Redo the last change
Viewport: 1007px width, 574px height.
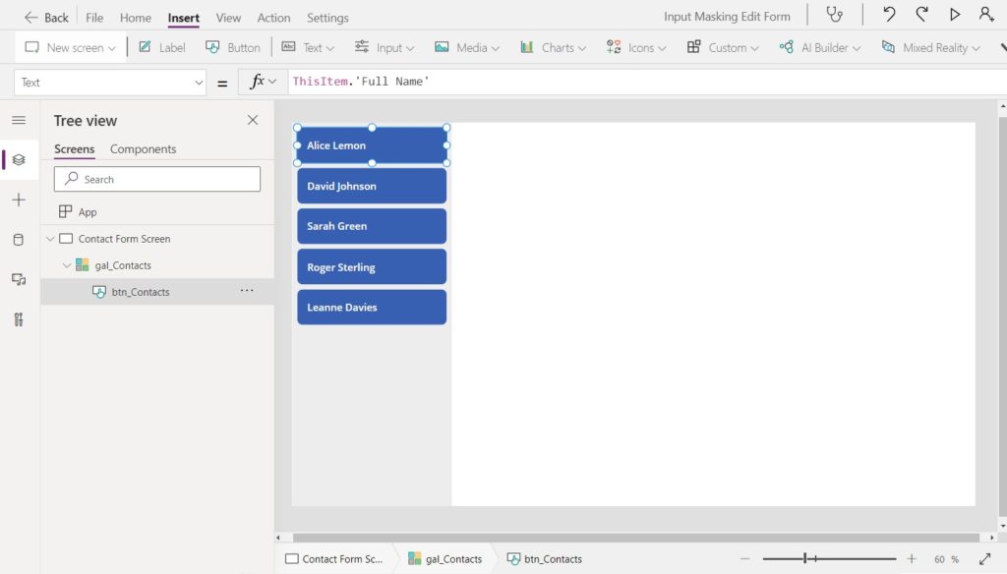coord(920,14)
